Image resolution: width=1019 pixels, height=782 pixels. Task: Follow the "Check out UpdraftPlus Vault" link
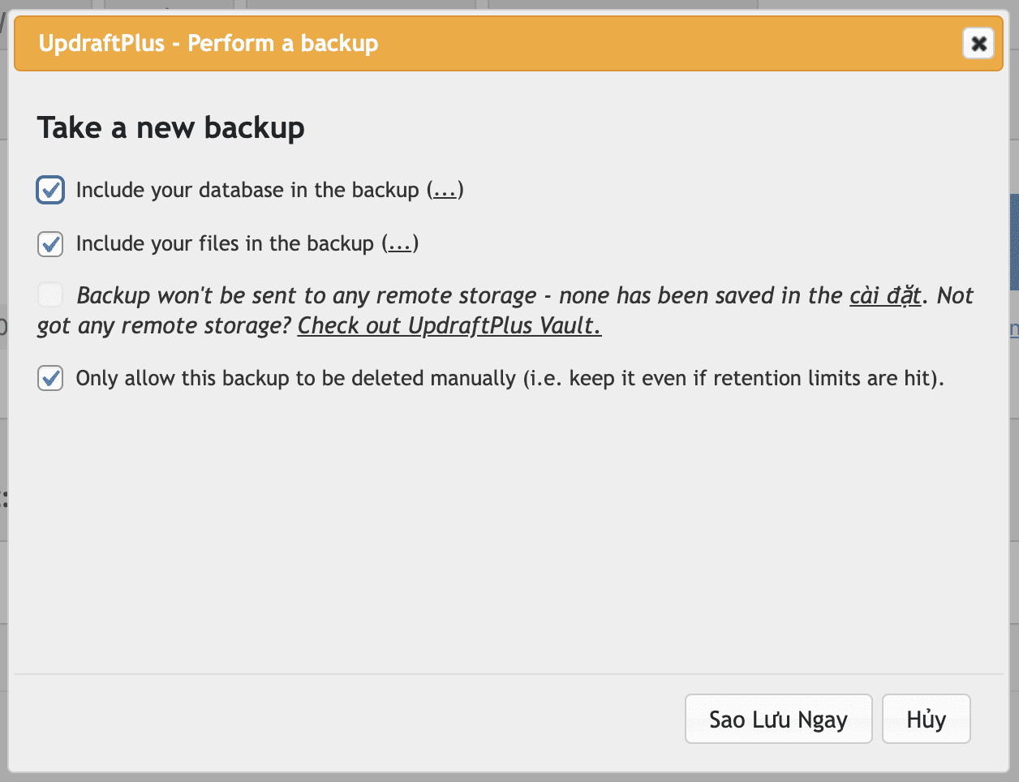point(449,325)
